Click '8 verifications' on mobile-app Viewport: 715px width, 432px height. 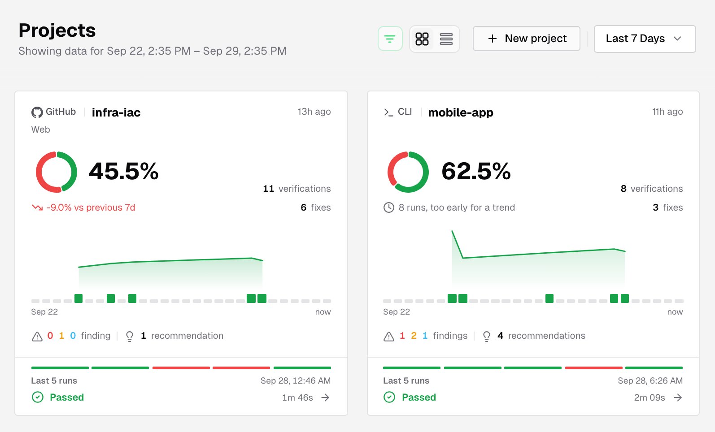(x=652, y=189)
